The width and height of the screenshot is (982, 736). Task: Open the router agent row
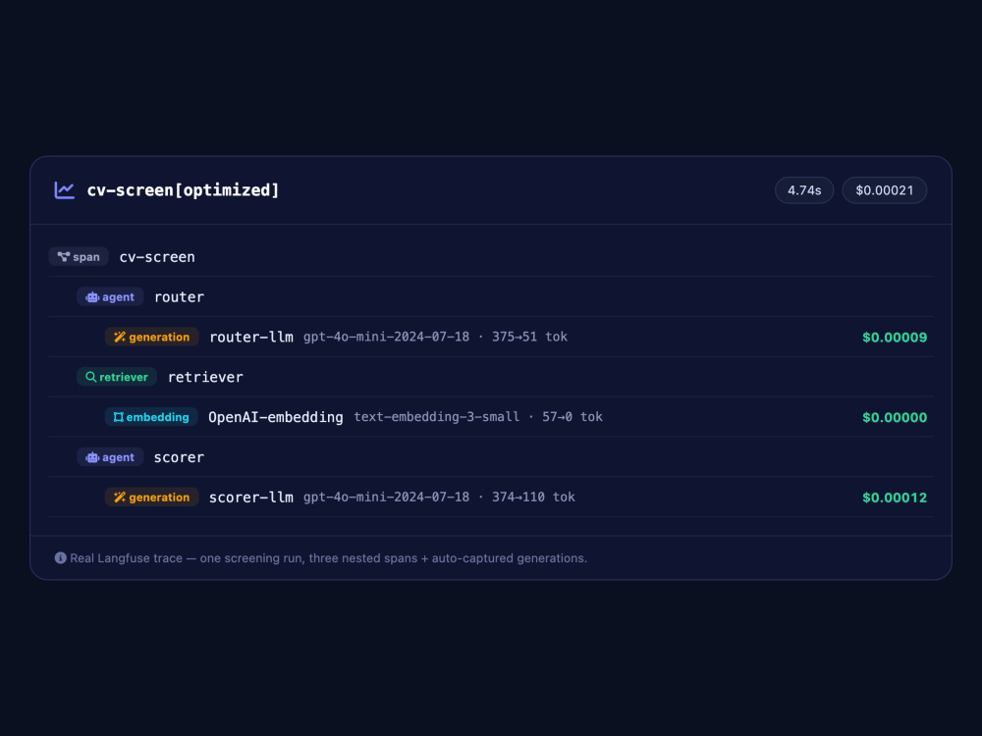pyautogui.click(x=491, y=296)
